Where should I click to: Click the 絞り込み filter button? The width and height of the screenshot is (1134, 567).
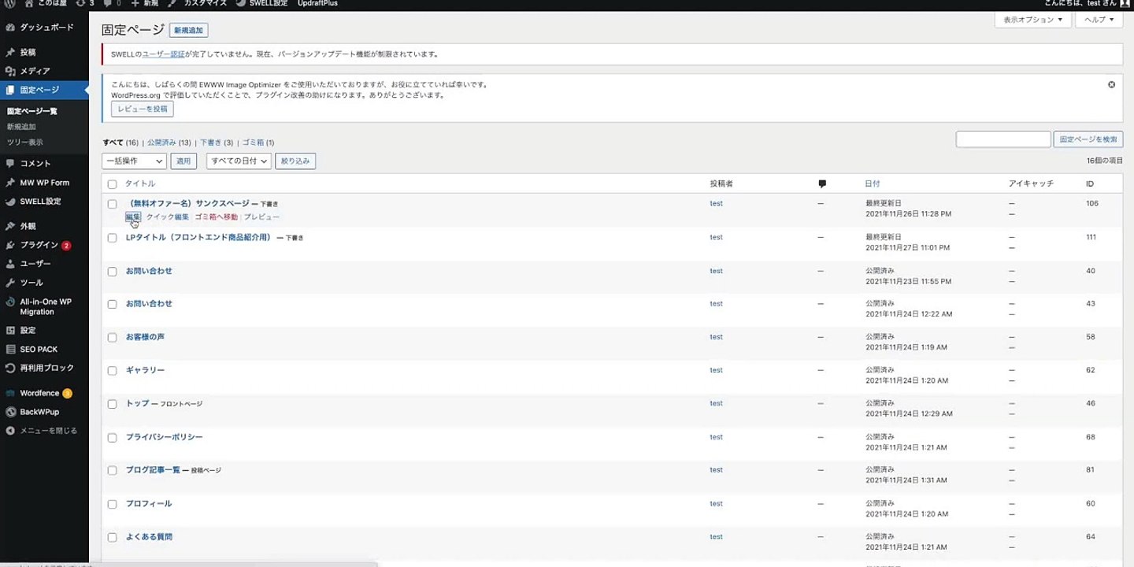click(x=295, y=161)
